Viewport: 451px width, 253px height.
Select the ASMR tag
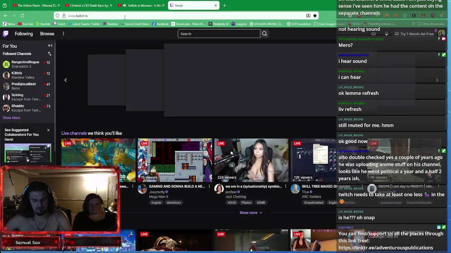[261, 203]
